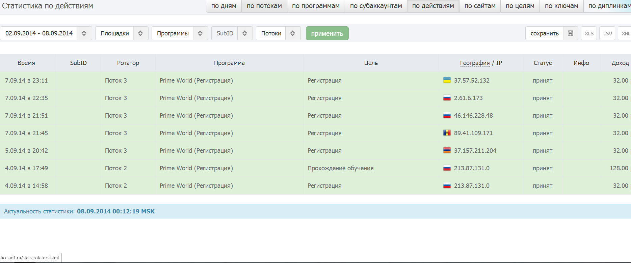This screenshot has height=263, width=631.
Task: Click the floppy disk save icon
Action: coord(570,33)
